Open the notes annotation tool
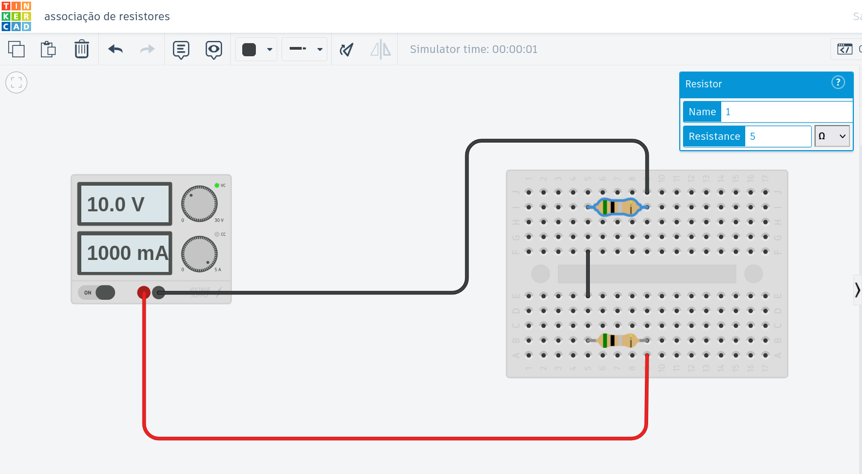This screenshot has height=474, width=862. 181,50
